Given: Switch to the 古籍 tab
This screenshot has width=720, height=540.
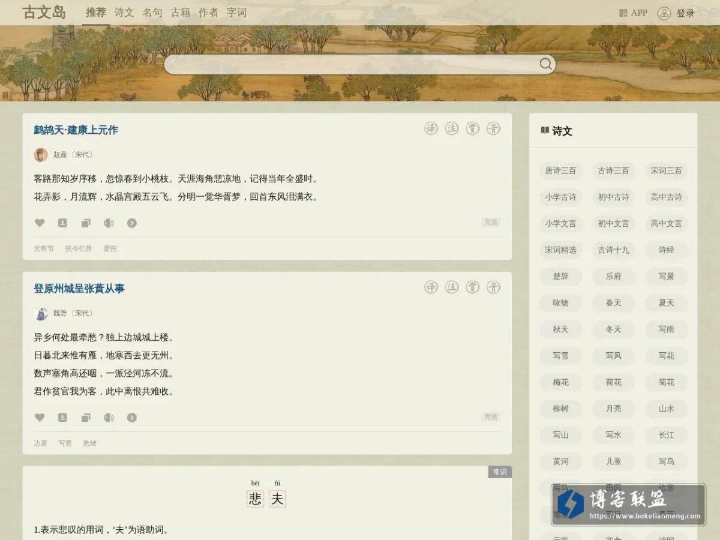Looking at the screenshot, I should (x=181, y=13).
